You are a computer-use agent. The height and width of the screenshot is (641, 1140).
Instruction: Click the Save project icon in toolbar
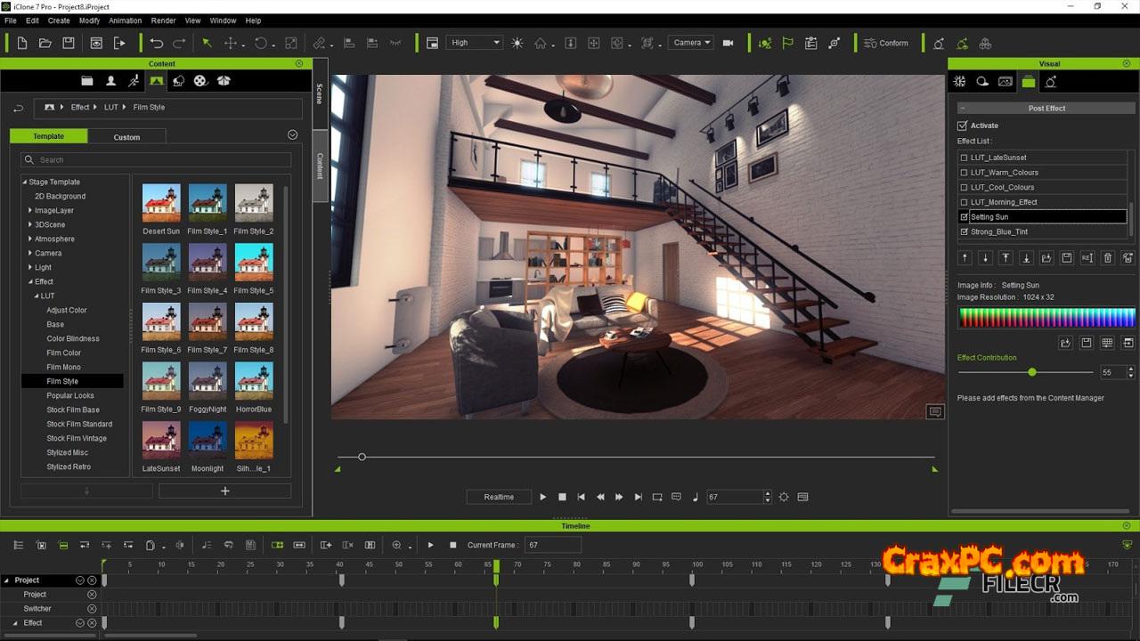tap(68, 43)
